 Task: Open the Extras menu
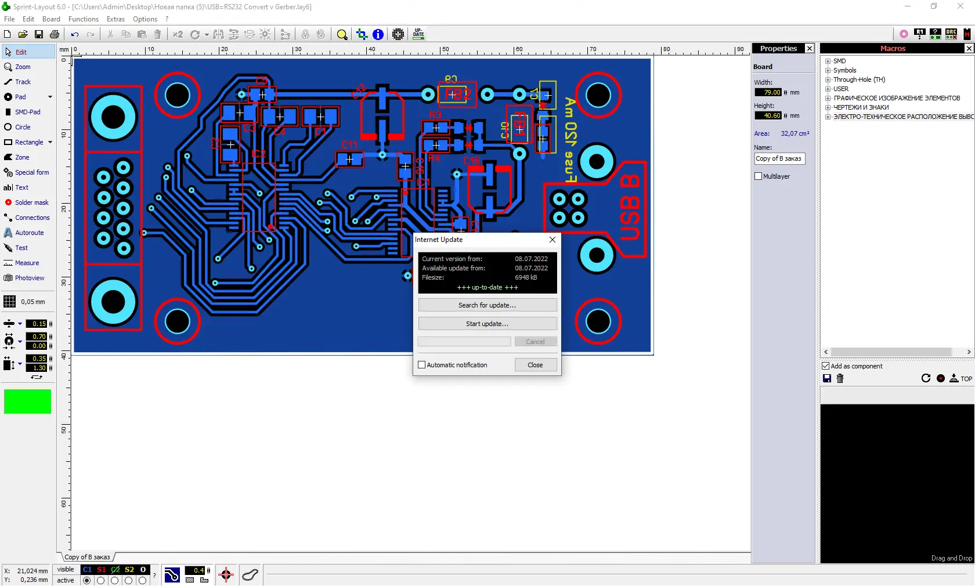[x=115, y=19]
